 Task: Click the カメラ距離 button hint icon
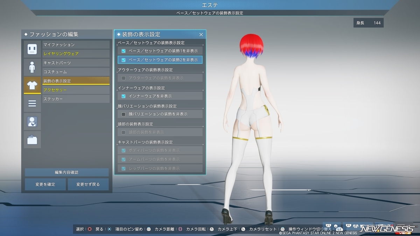click(180, 229)
